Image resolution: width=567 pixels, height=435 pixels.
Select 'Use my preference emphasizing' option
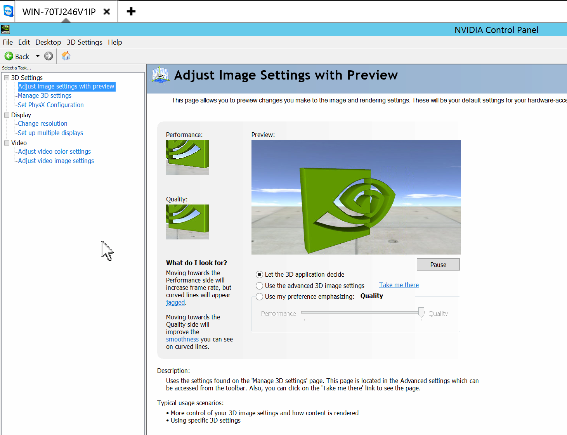259,296
